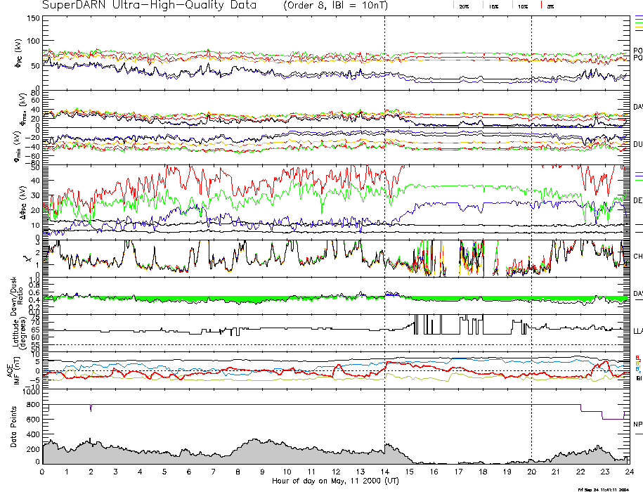Image resolution: width=643 pixels, height=492 pixels.
Task: Click the 'Hour of day' x-axis title
Action: tap(335, 481)
